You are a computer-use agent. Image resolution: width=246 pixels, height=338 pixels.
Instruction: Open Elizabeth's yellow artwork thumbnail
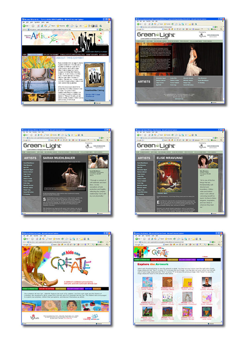(x=187, y=282)
